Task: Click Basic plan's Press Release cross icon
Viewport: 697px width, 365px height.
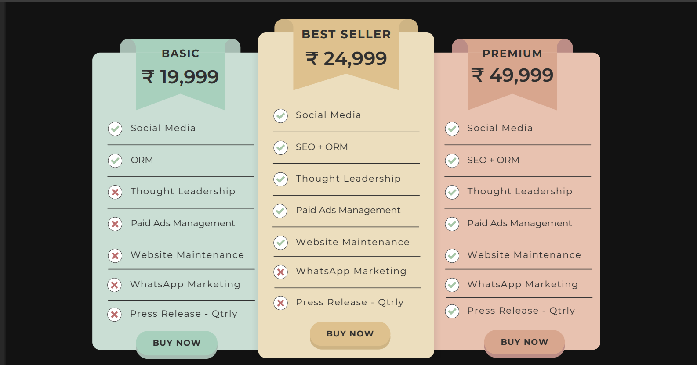Action: click(115, 314)
